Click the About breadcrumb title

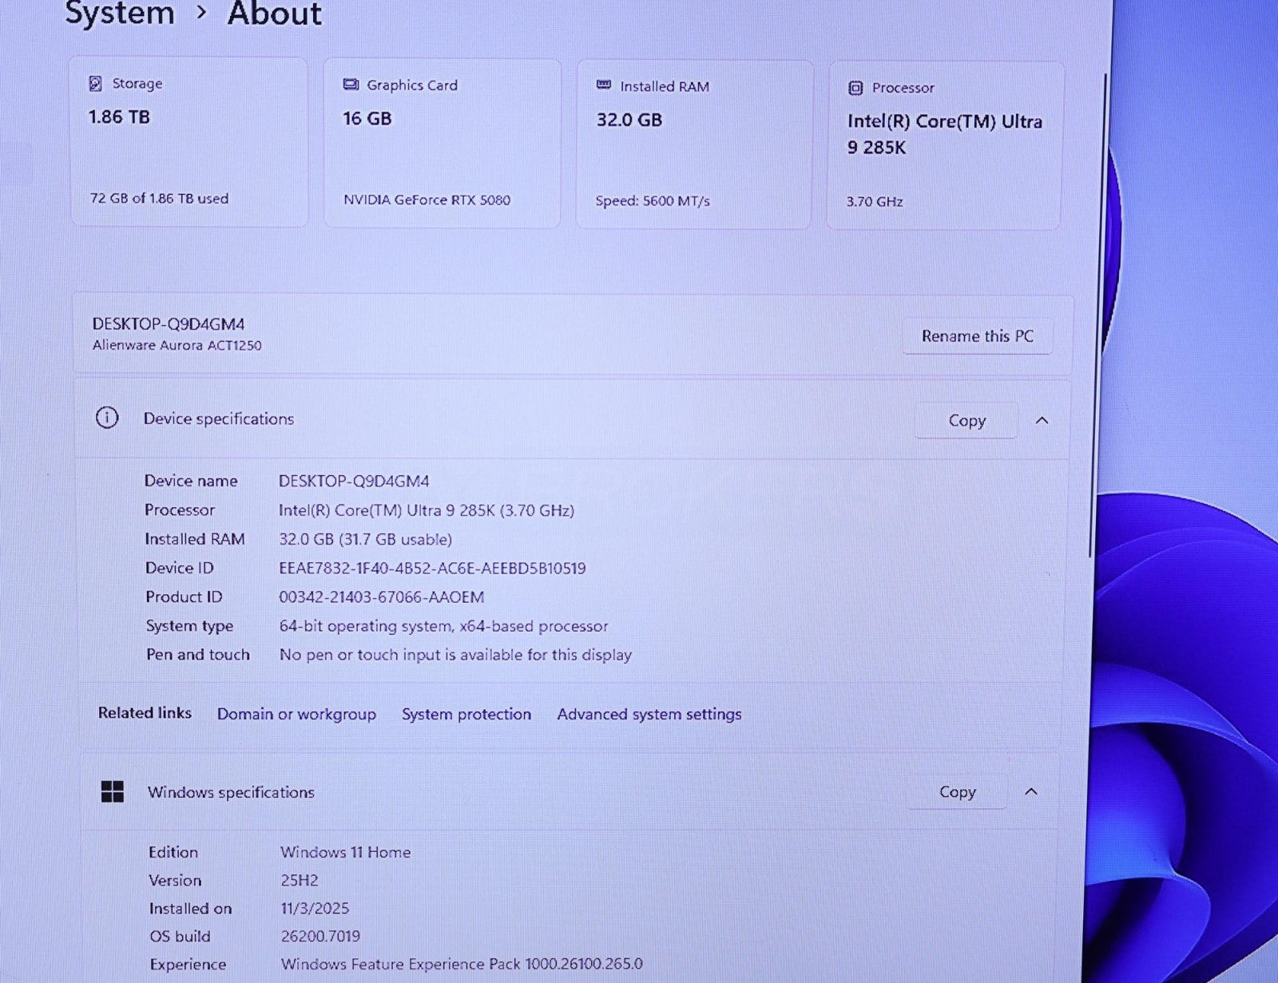[274, 14]
